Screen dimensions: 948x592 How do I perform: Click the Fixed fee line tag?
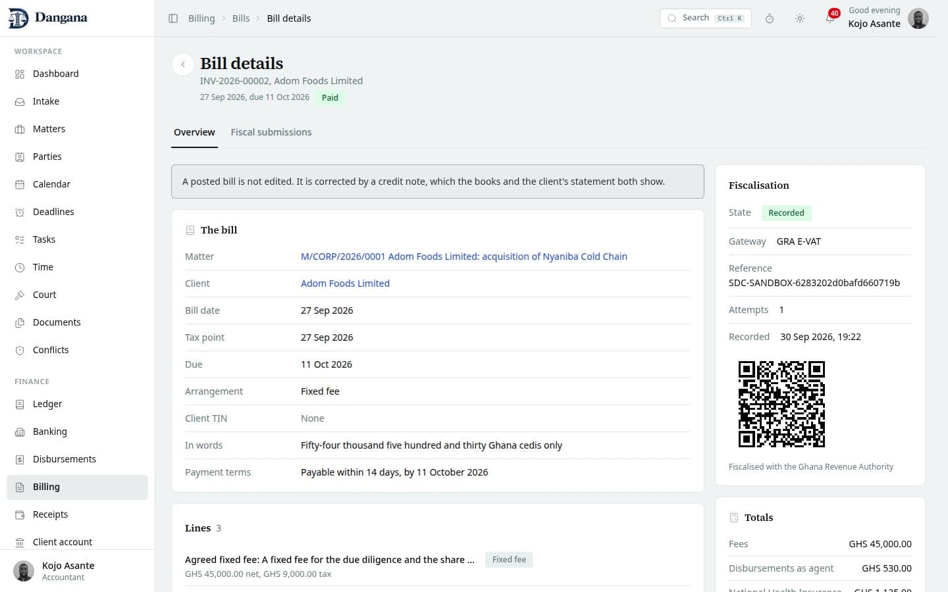[x=509, y=560]
